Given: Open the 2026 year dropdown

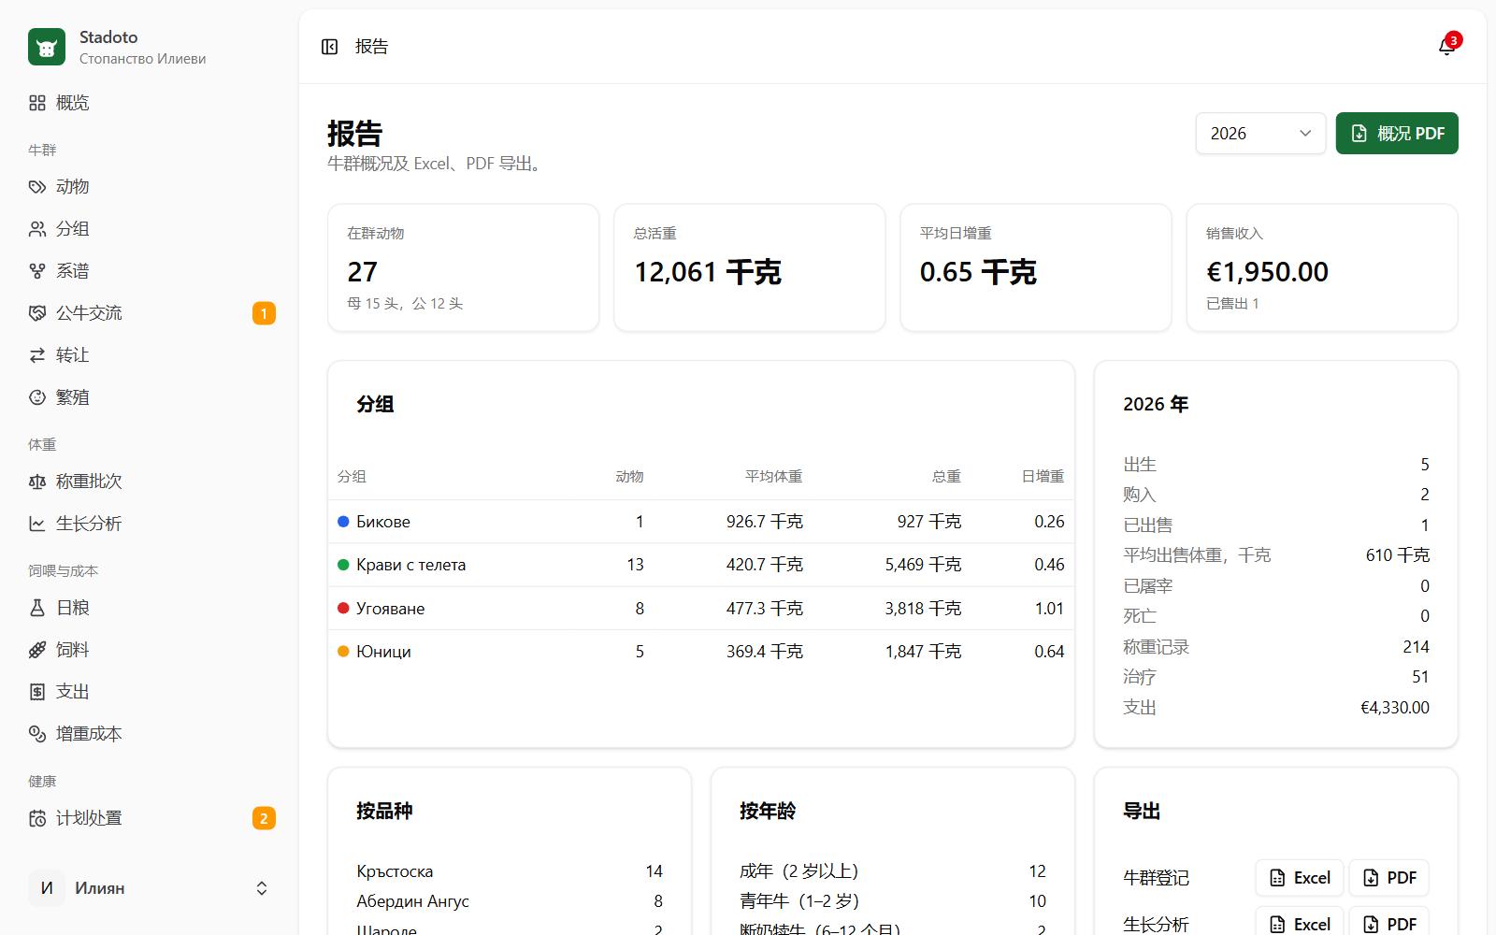Looking at the screenshot, I should tap(1260, 134).
